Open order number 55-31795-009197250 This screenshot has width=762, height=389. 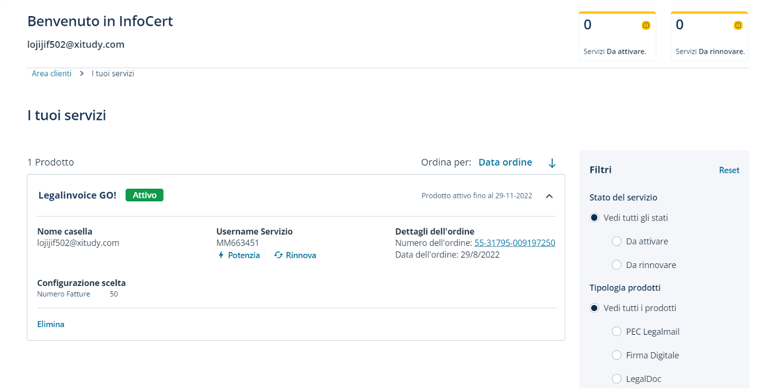514,242
